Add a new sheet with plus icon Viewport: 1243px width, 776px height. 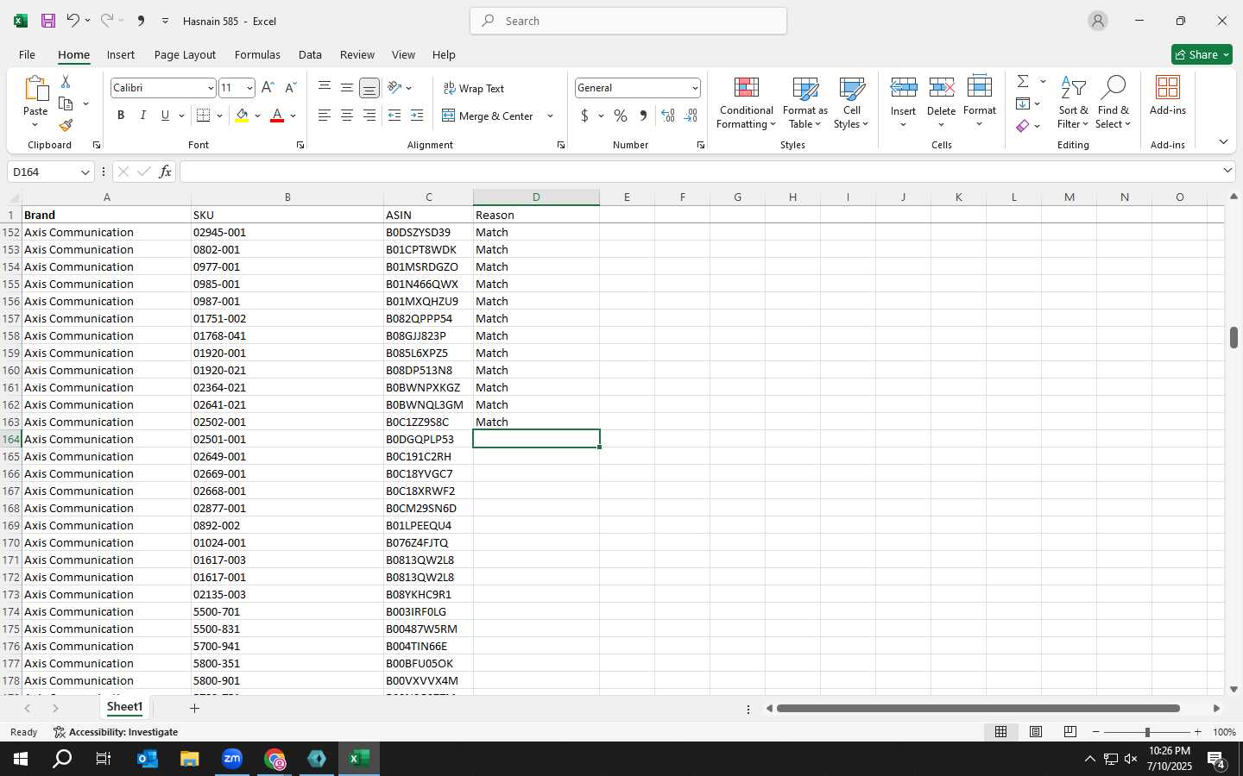[194, 708]
